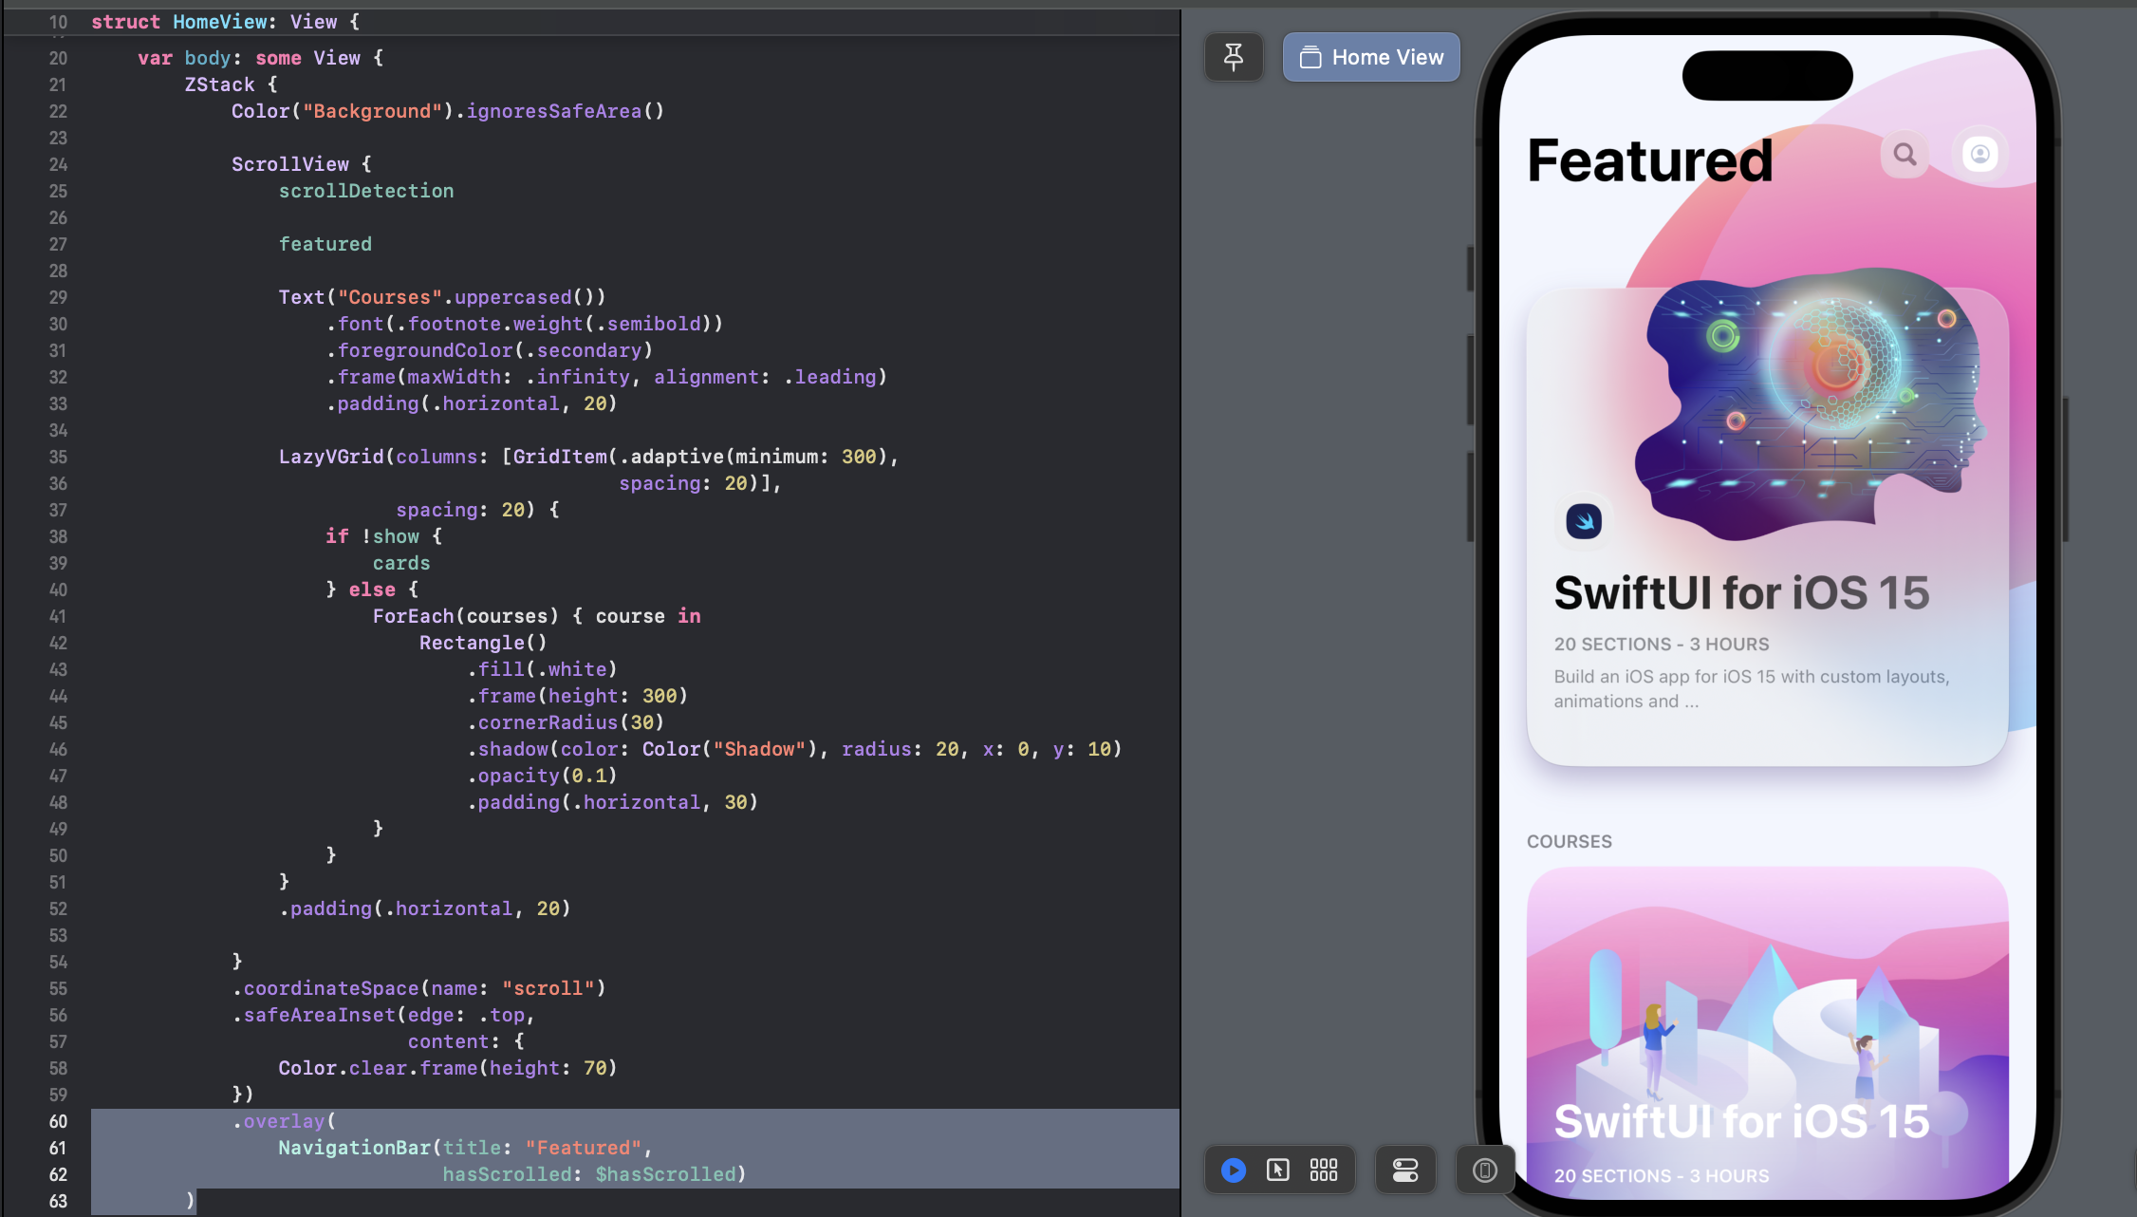Click line number 52 in the gutter
Viewport: 2137px width, 1217px height.
(58, 908)
